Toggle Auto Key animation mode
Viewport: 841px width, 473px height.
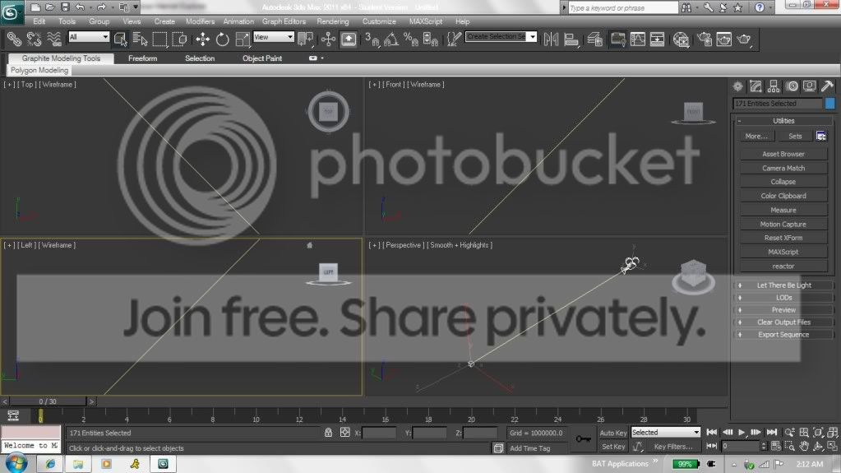pyautogui.click(x=613, y=433)
